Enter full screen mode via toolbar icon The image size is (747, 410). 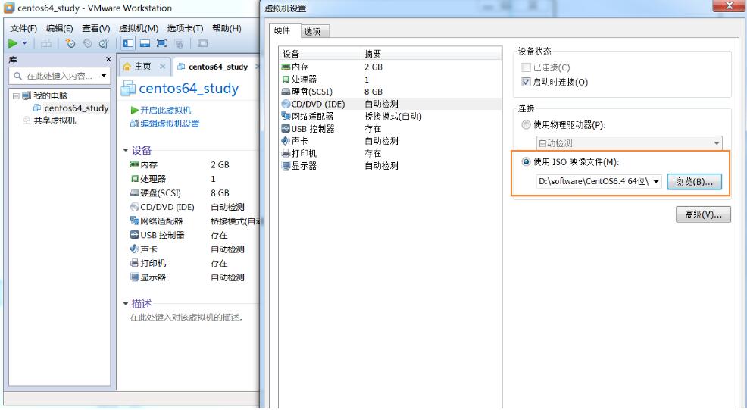(161, 43)
